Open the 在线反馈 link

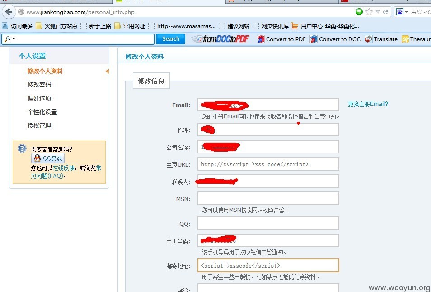[64, 168]
